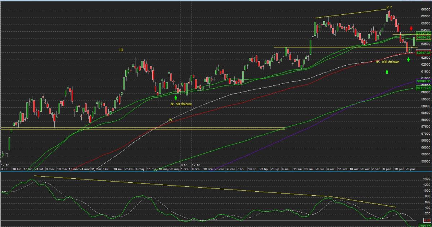Click the 66000 level on price scale
This screenshot has height=227, width=432.
tap(425, 10)
